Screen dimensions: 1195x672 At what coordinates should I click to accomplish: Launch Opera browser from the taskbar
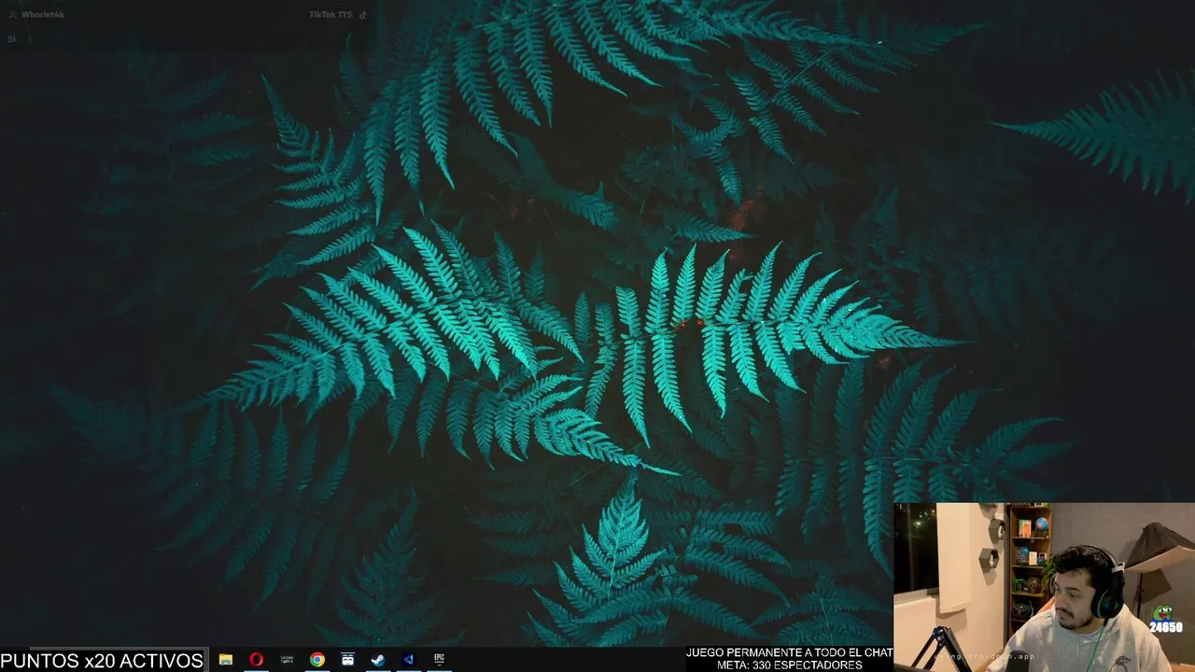click(256, 660)
